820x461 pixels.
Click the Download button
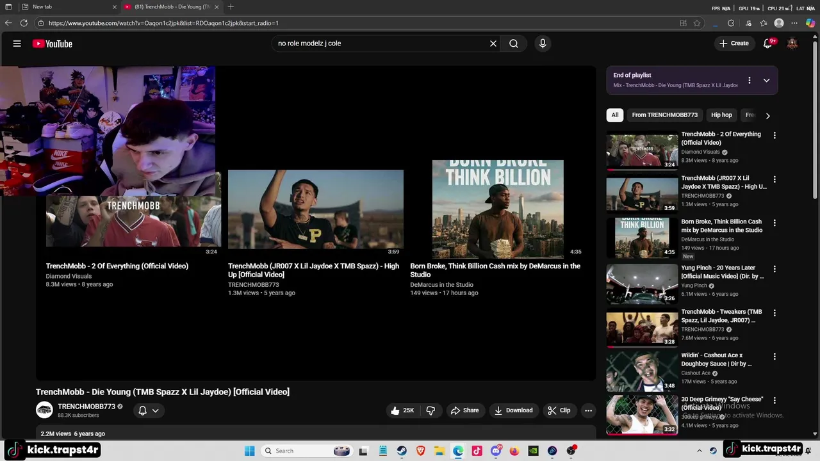tap(513, 410)
